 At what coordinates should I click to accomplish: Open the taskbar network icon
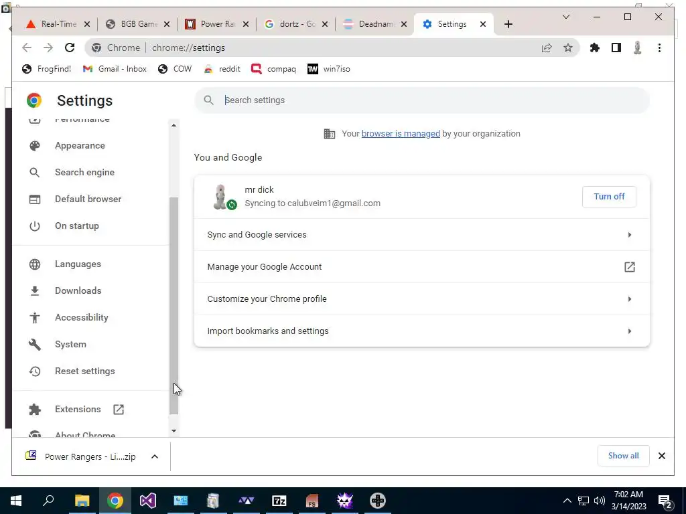pyautogui.click(x=584, y=501)
